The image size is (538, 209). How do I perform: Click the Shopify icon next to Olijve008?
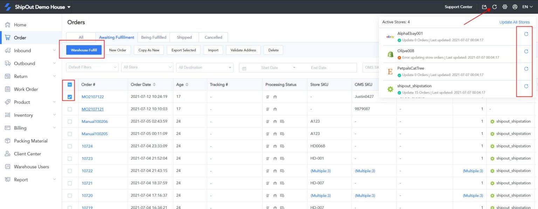click(x=390, y=54)
